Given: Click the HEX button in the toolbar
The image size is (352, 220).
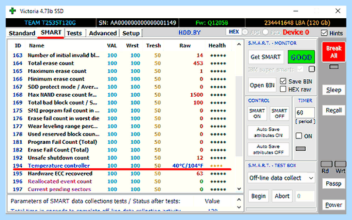Looking at the screenshot, I should pyautogui.click(x=233, y=32).
